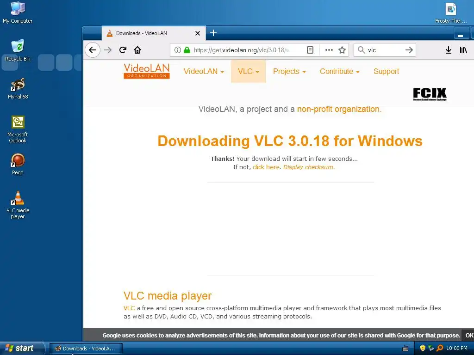Open the Recycle Bin desktop icon
Image resolution: width=474 pixels, height=355 pixels.
tap(18, 50)
